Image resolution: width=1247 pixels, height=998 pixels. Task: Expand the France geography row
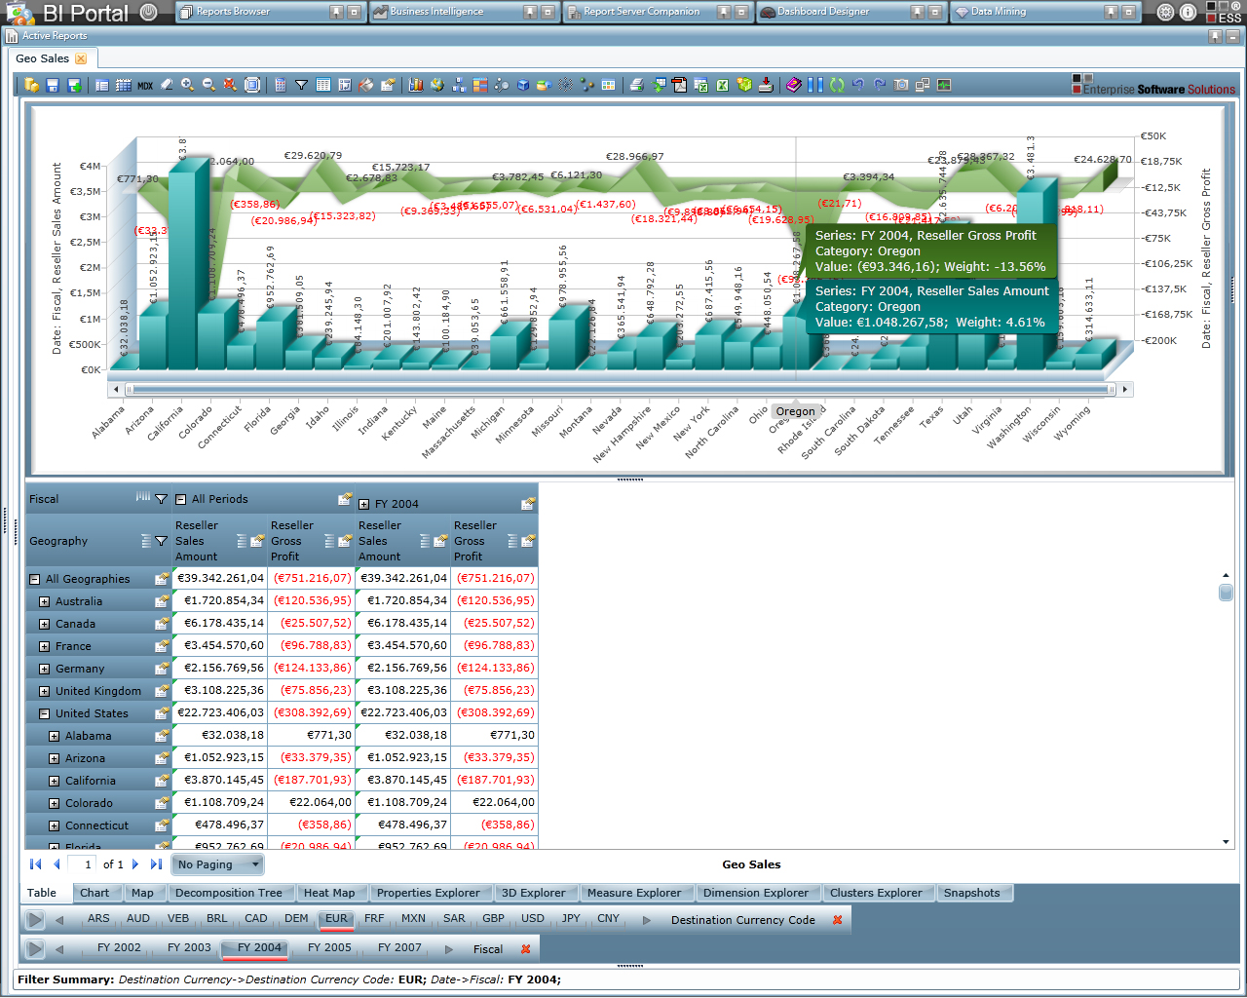coord(44,646)
